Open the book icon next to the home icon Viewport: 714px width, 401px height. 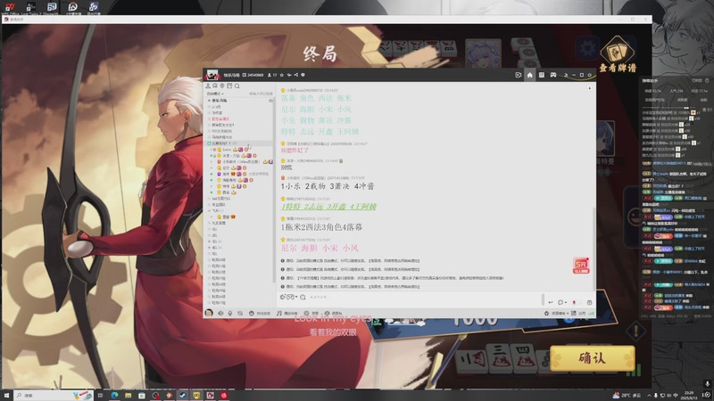[x=542, y=75]
